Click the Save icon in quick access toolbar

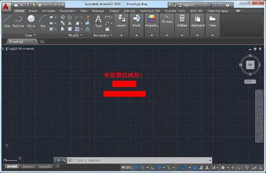coord(28,5)
